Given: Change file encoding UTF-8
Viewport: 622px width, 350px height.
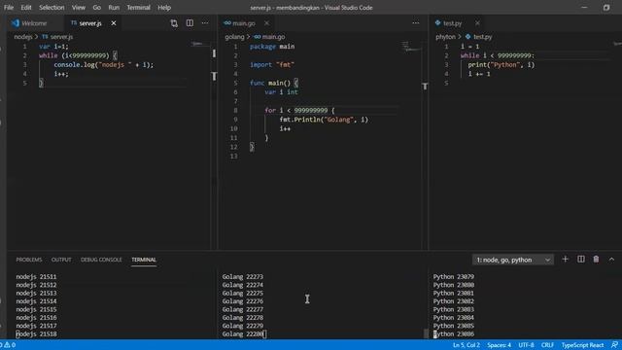Looking at the screenshot, I should point(526,345).
